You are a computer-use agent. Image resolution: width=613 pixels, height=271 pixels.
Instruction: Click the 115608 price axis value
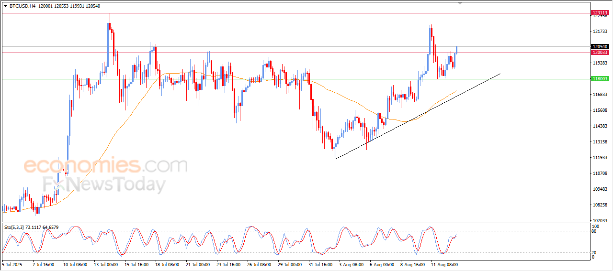(x=600, y=110)
